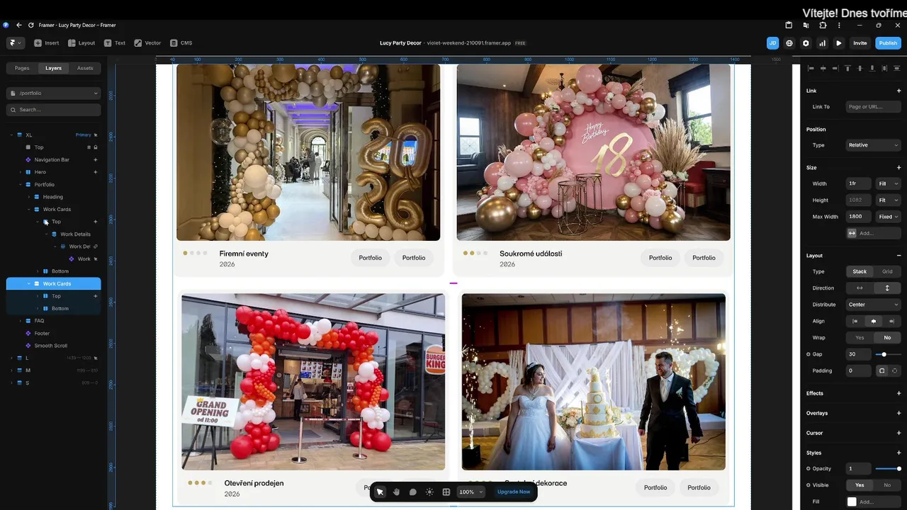Switch to the Pages tab
Screen dimensions: 907x510
(22, 68)
